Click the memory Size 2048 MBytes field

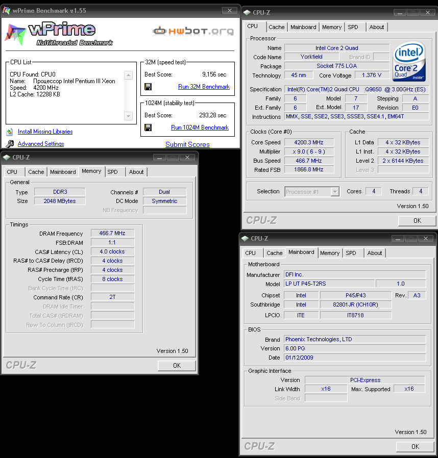click(60, 201)
